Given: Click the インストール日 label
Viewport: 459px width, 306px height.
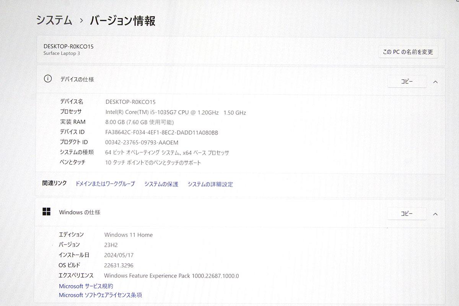Looking at the screenshot, I should [x=74, y=255].
